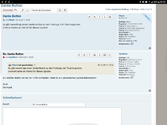The image size is (167, 125).
Task: Jump to quoted post via up arrow
Action: coord(34,65)
